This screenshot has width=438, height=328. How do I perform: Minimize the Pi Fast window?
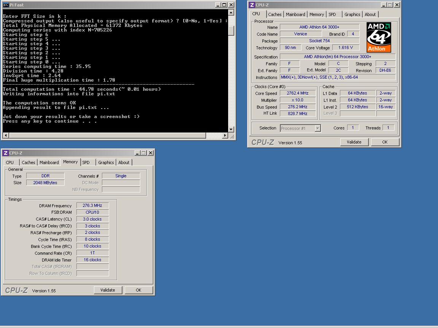click(x=218, y=5)
